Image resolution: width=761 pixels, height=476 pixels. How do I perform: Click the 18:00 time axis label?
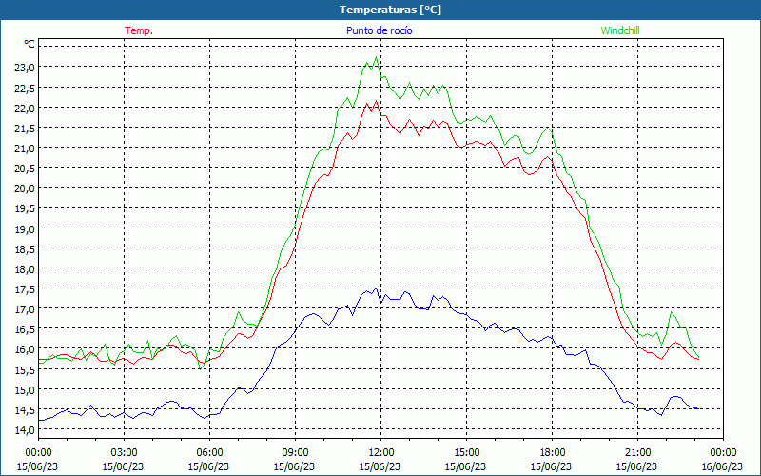pyautogui.click(x=552, y=453)
